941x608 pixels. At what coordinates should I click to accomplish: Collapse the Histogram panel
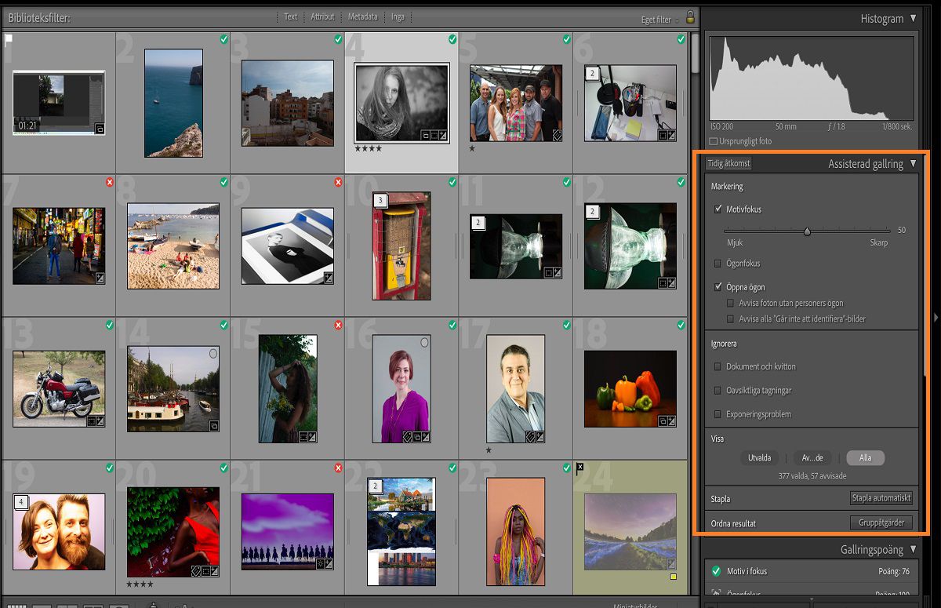pyautogui.click(x=912, y=18)
